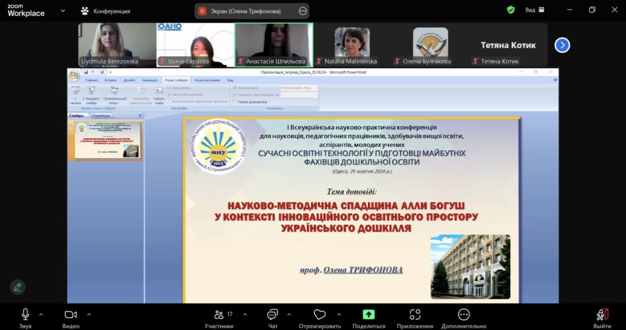Leave the meeting with the Выйти button
The width and height of the screenshot is (626, 330).
point(602,315)
